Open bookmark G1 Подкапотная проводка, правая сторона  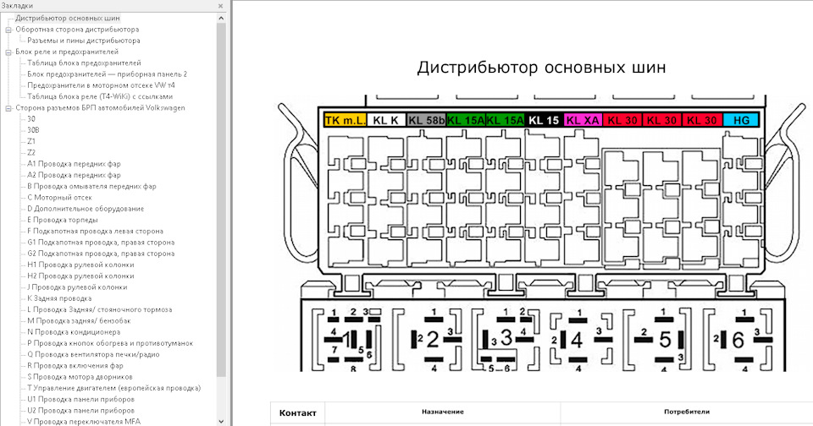pos(101,243)
